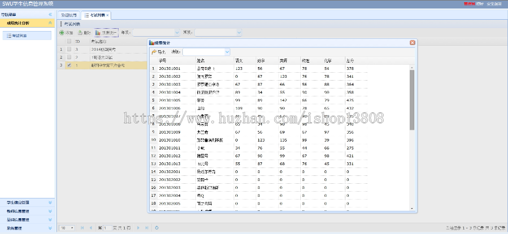Click total score cell 421
The height and width of the screenshot is (234, 508).
coord(350,156)
